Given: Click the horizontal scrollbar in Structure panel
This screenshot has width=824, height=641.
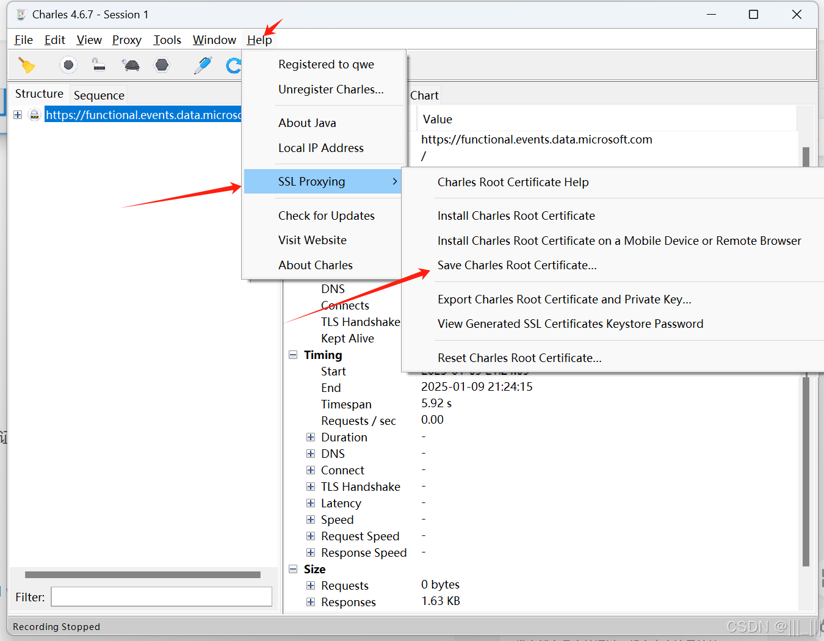Looking at the screenshot, I should point(143,574).
